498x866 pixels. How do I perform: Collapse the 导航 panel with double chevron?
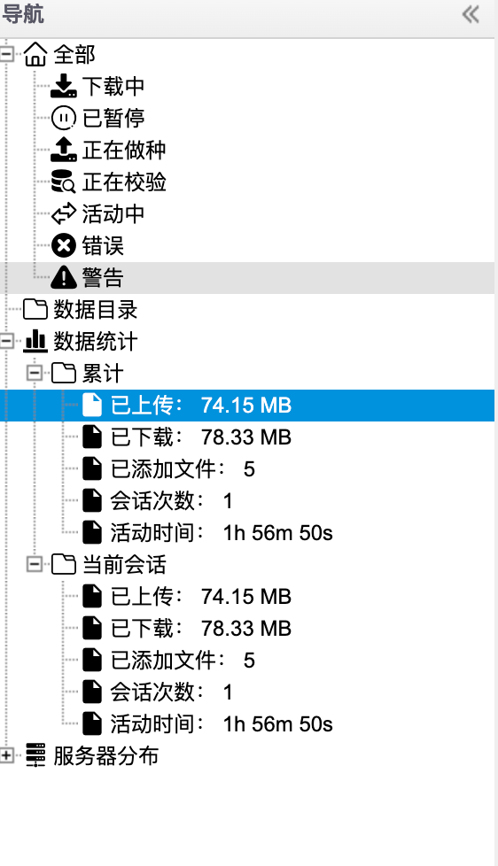[x=471, y=14]
